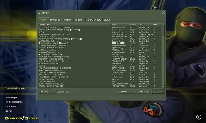This screenshot has width=206, height=123.
Task: Sort the list by Пинг column header
Action: tap(156, 25)
